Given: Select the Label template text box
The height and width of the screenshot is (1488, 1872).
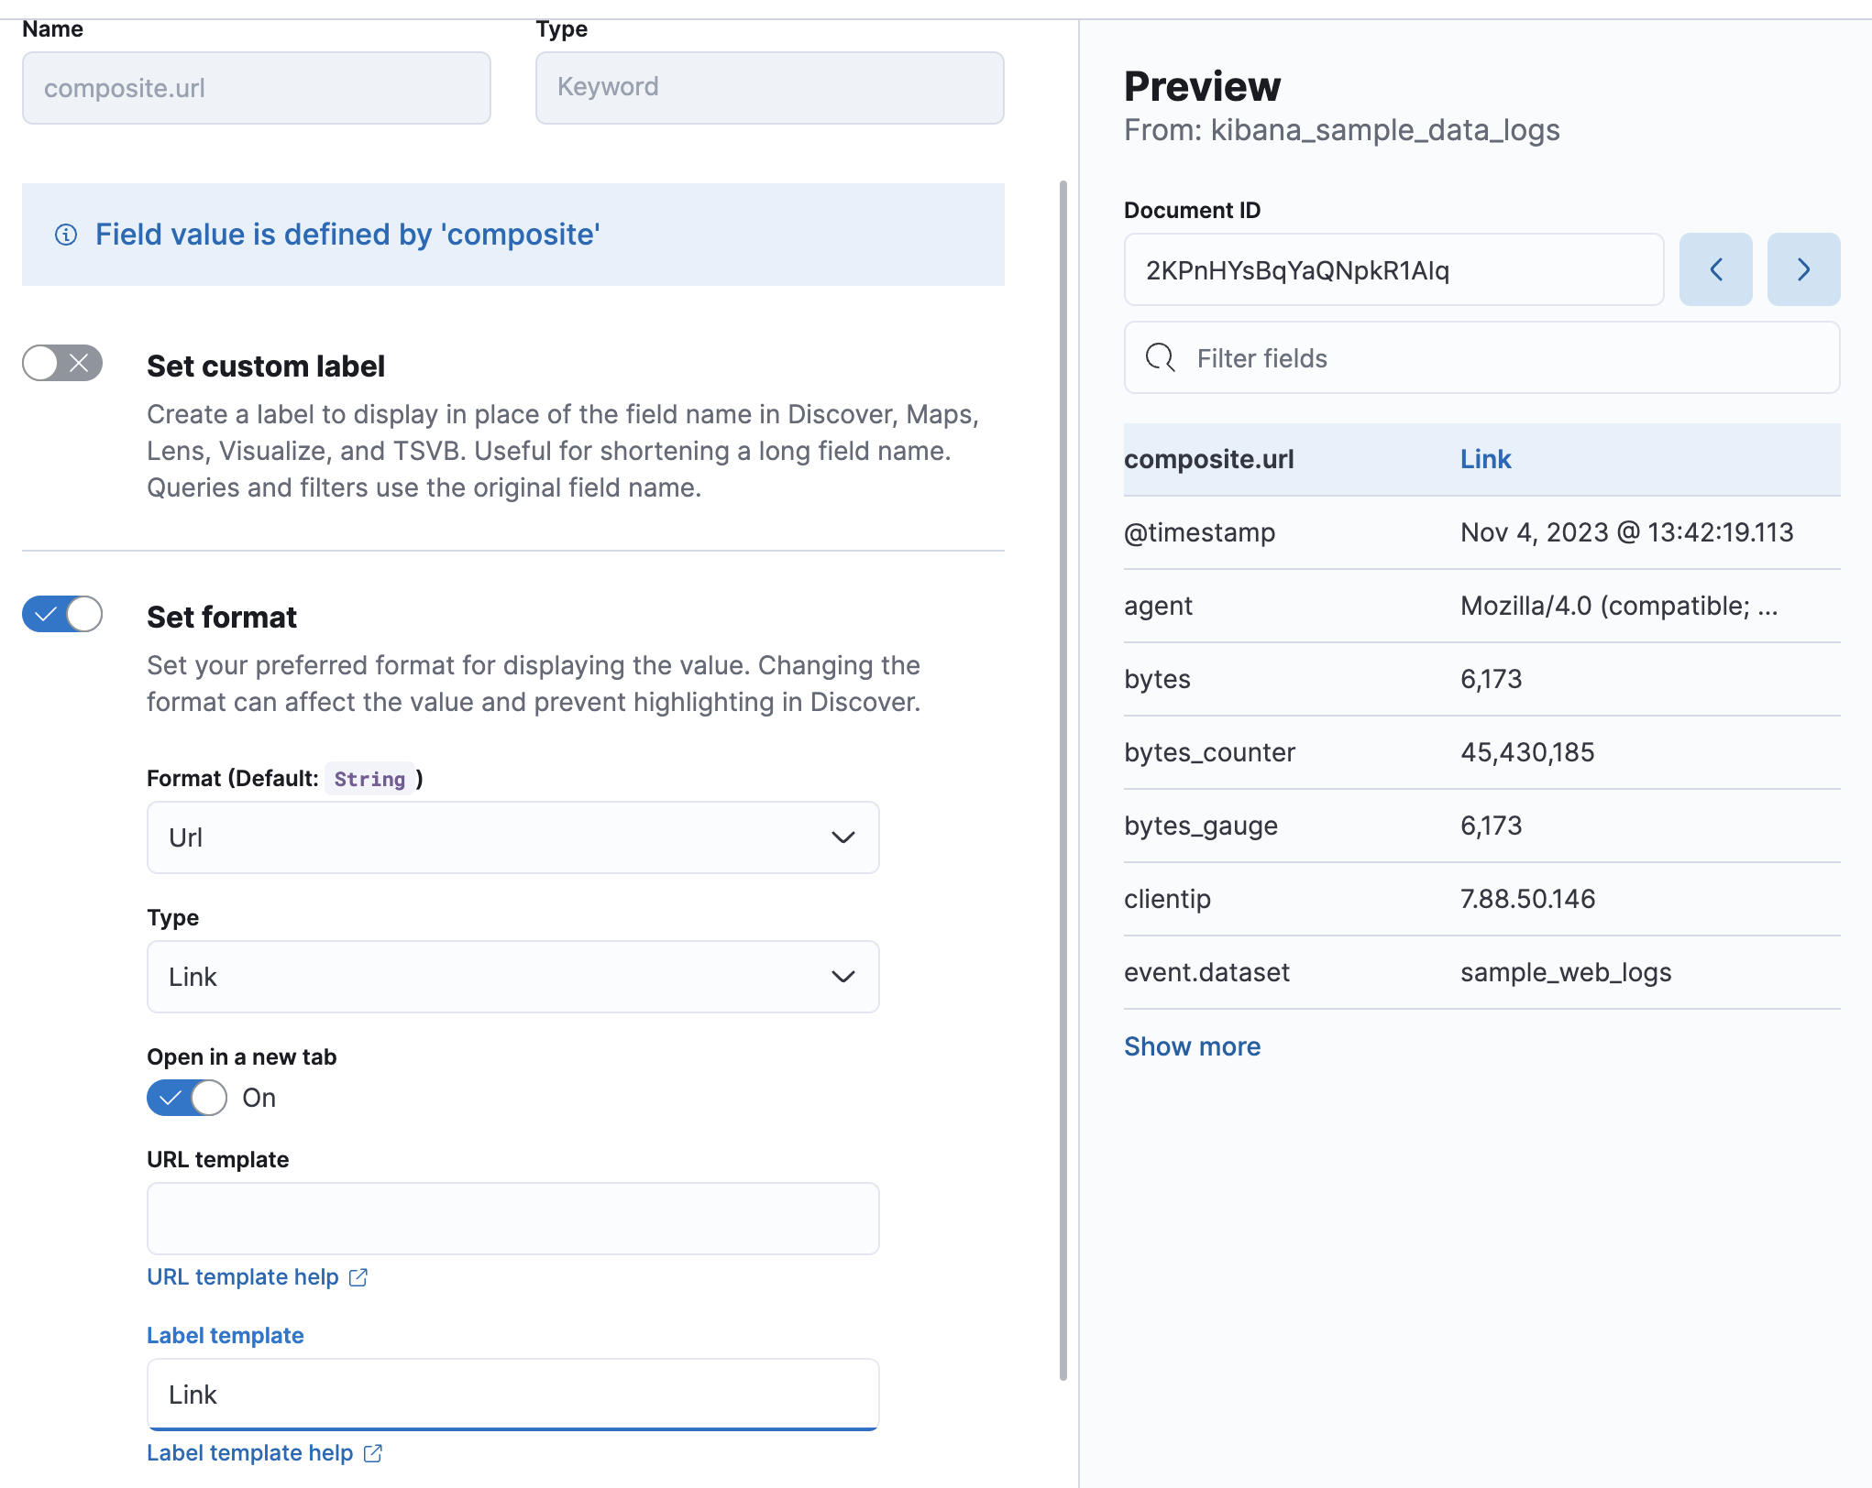Looking at the screenshot, I should point(512,1394).
